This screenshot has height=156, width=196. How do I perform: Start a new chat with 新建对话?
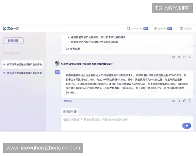coord(13,41)
